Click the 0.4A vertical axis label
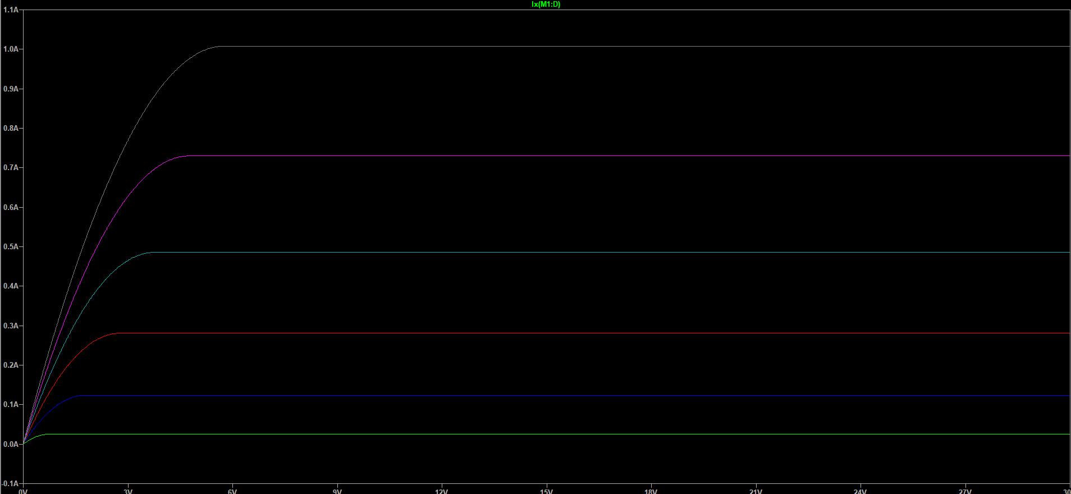The height and width of the screenshot is (494, 1071). pos(11,286)
